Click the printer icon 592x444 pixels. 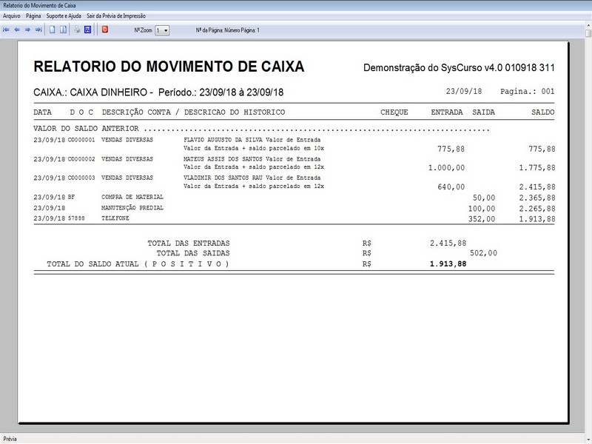(77, 30)
